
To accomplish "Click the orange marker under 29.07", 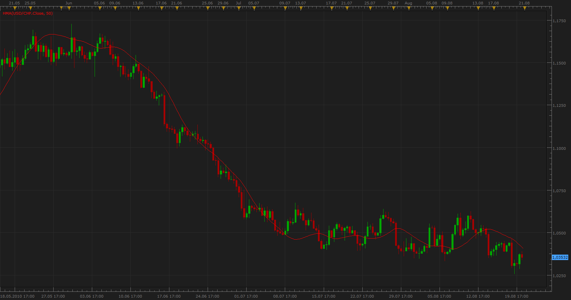I will coord(393,8).
